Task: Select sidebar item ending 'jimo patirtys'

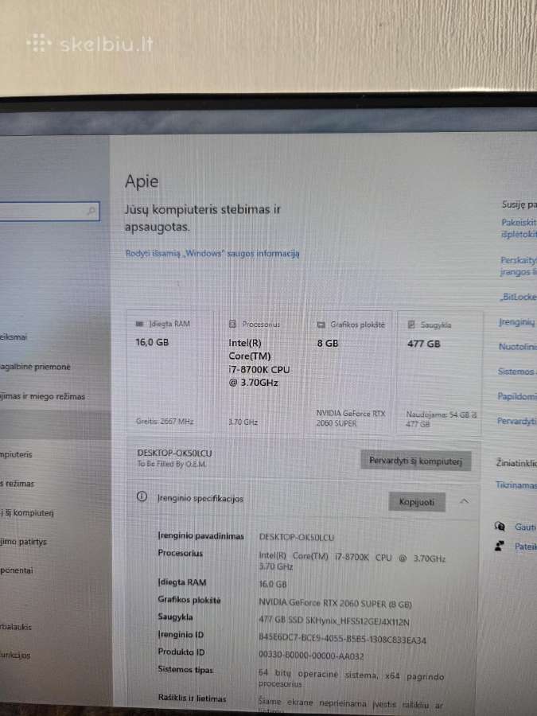Action: click(x=23, y=542)
